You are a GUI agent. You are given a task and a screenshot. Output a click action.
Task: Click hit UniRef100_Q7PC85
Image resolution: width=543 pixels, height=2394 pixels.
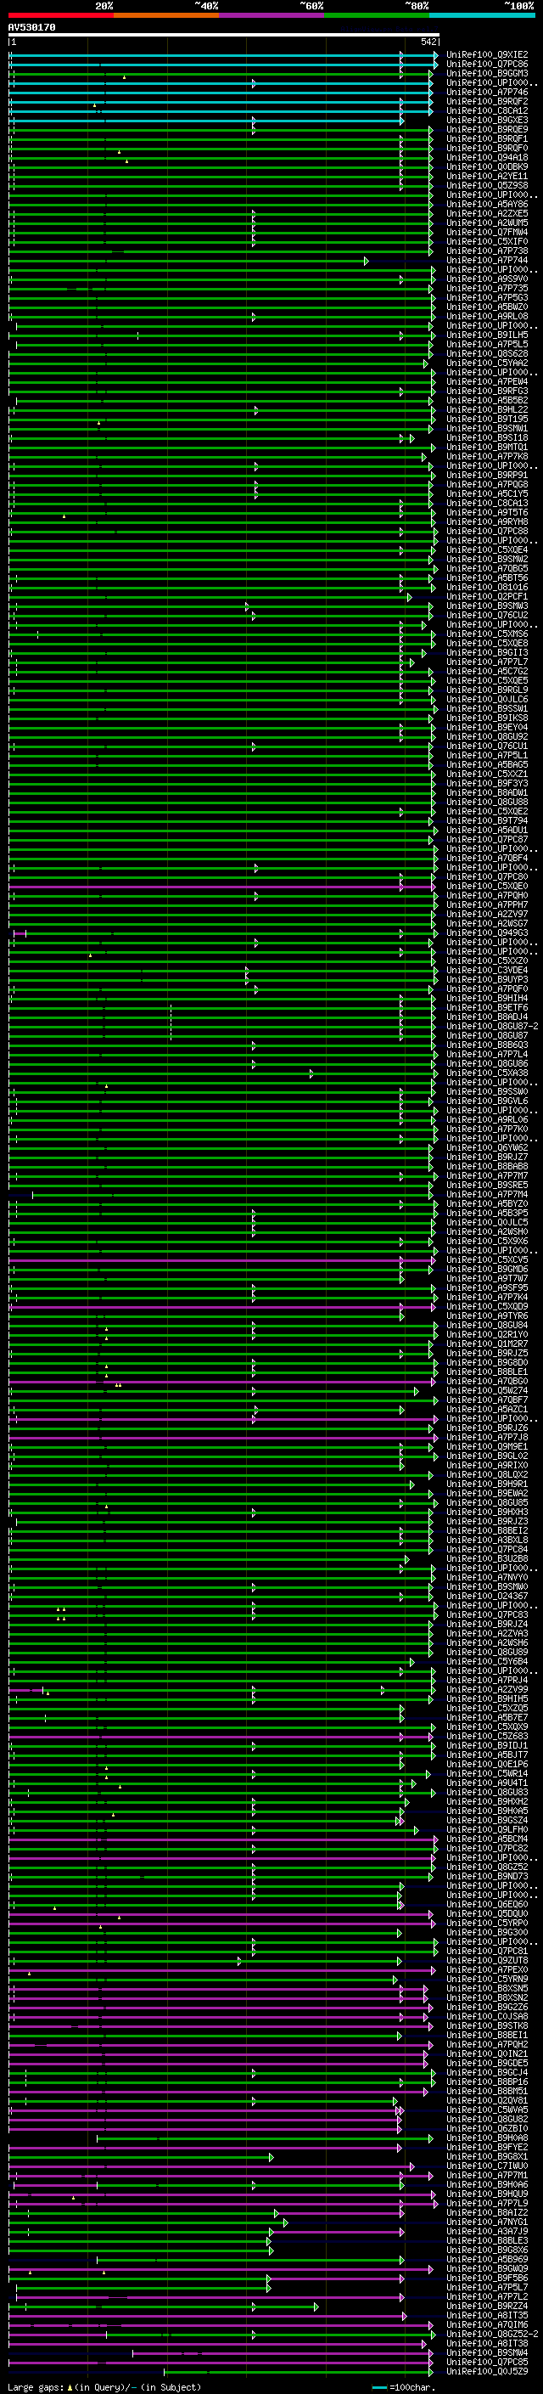(x=487, y=2362)
